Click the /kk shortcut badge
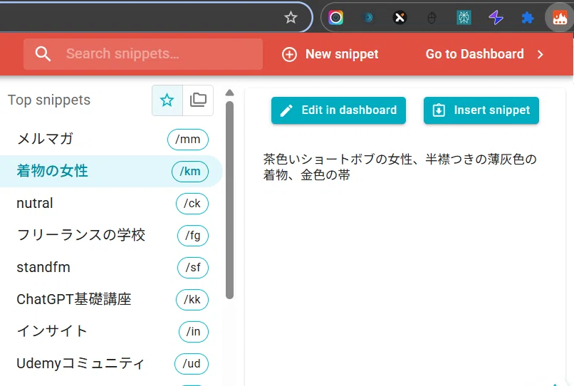This screenshot has width=574, height=386. pos(192,300)
